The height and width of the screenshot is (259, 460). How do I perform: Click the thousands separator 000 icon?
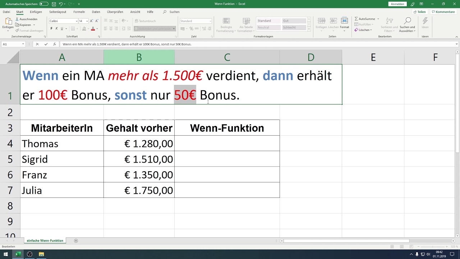pyautogui.click(x=197, y=28)
